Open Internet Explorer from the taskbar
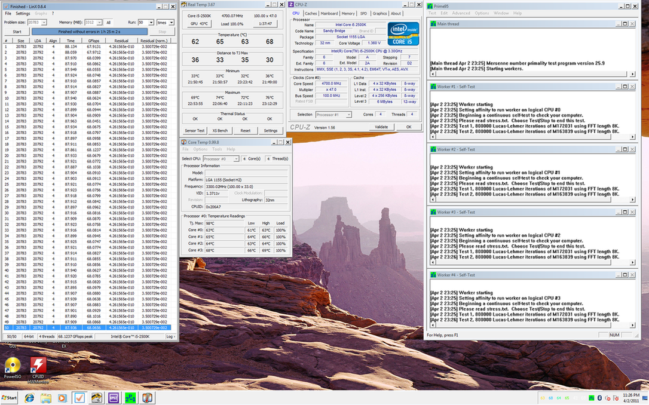 coord(29,397)
